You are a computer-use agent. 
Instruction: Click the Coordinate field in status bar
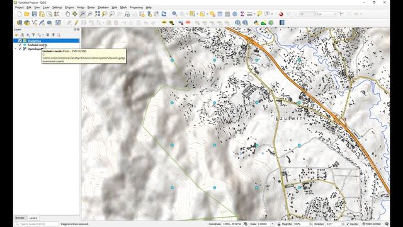pyautogui.click(x=232, y=224)
